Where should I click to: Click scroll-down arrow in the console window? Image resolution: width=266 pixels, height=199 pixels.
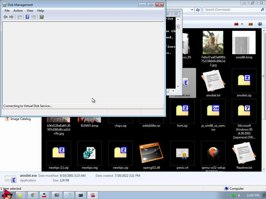(178, 86)
